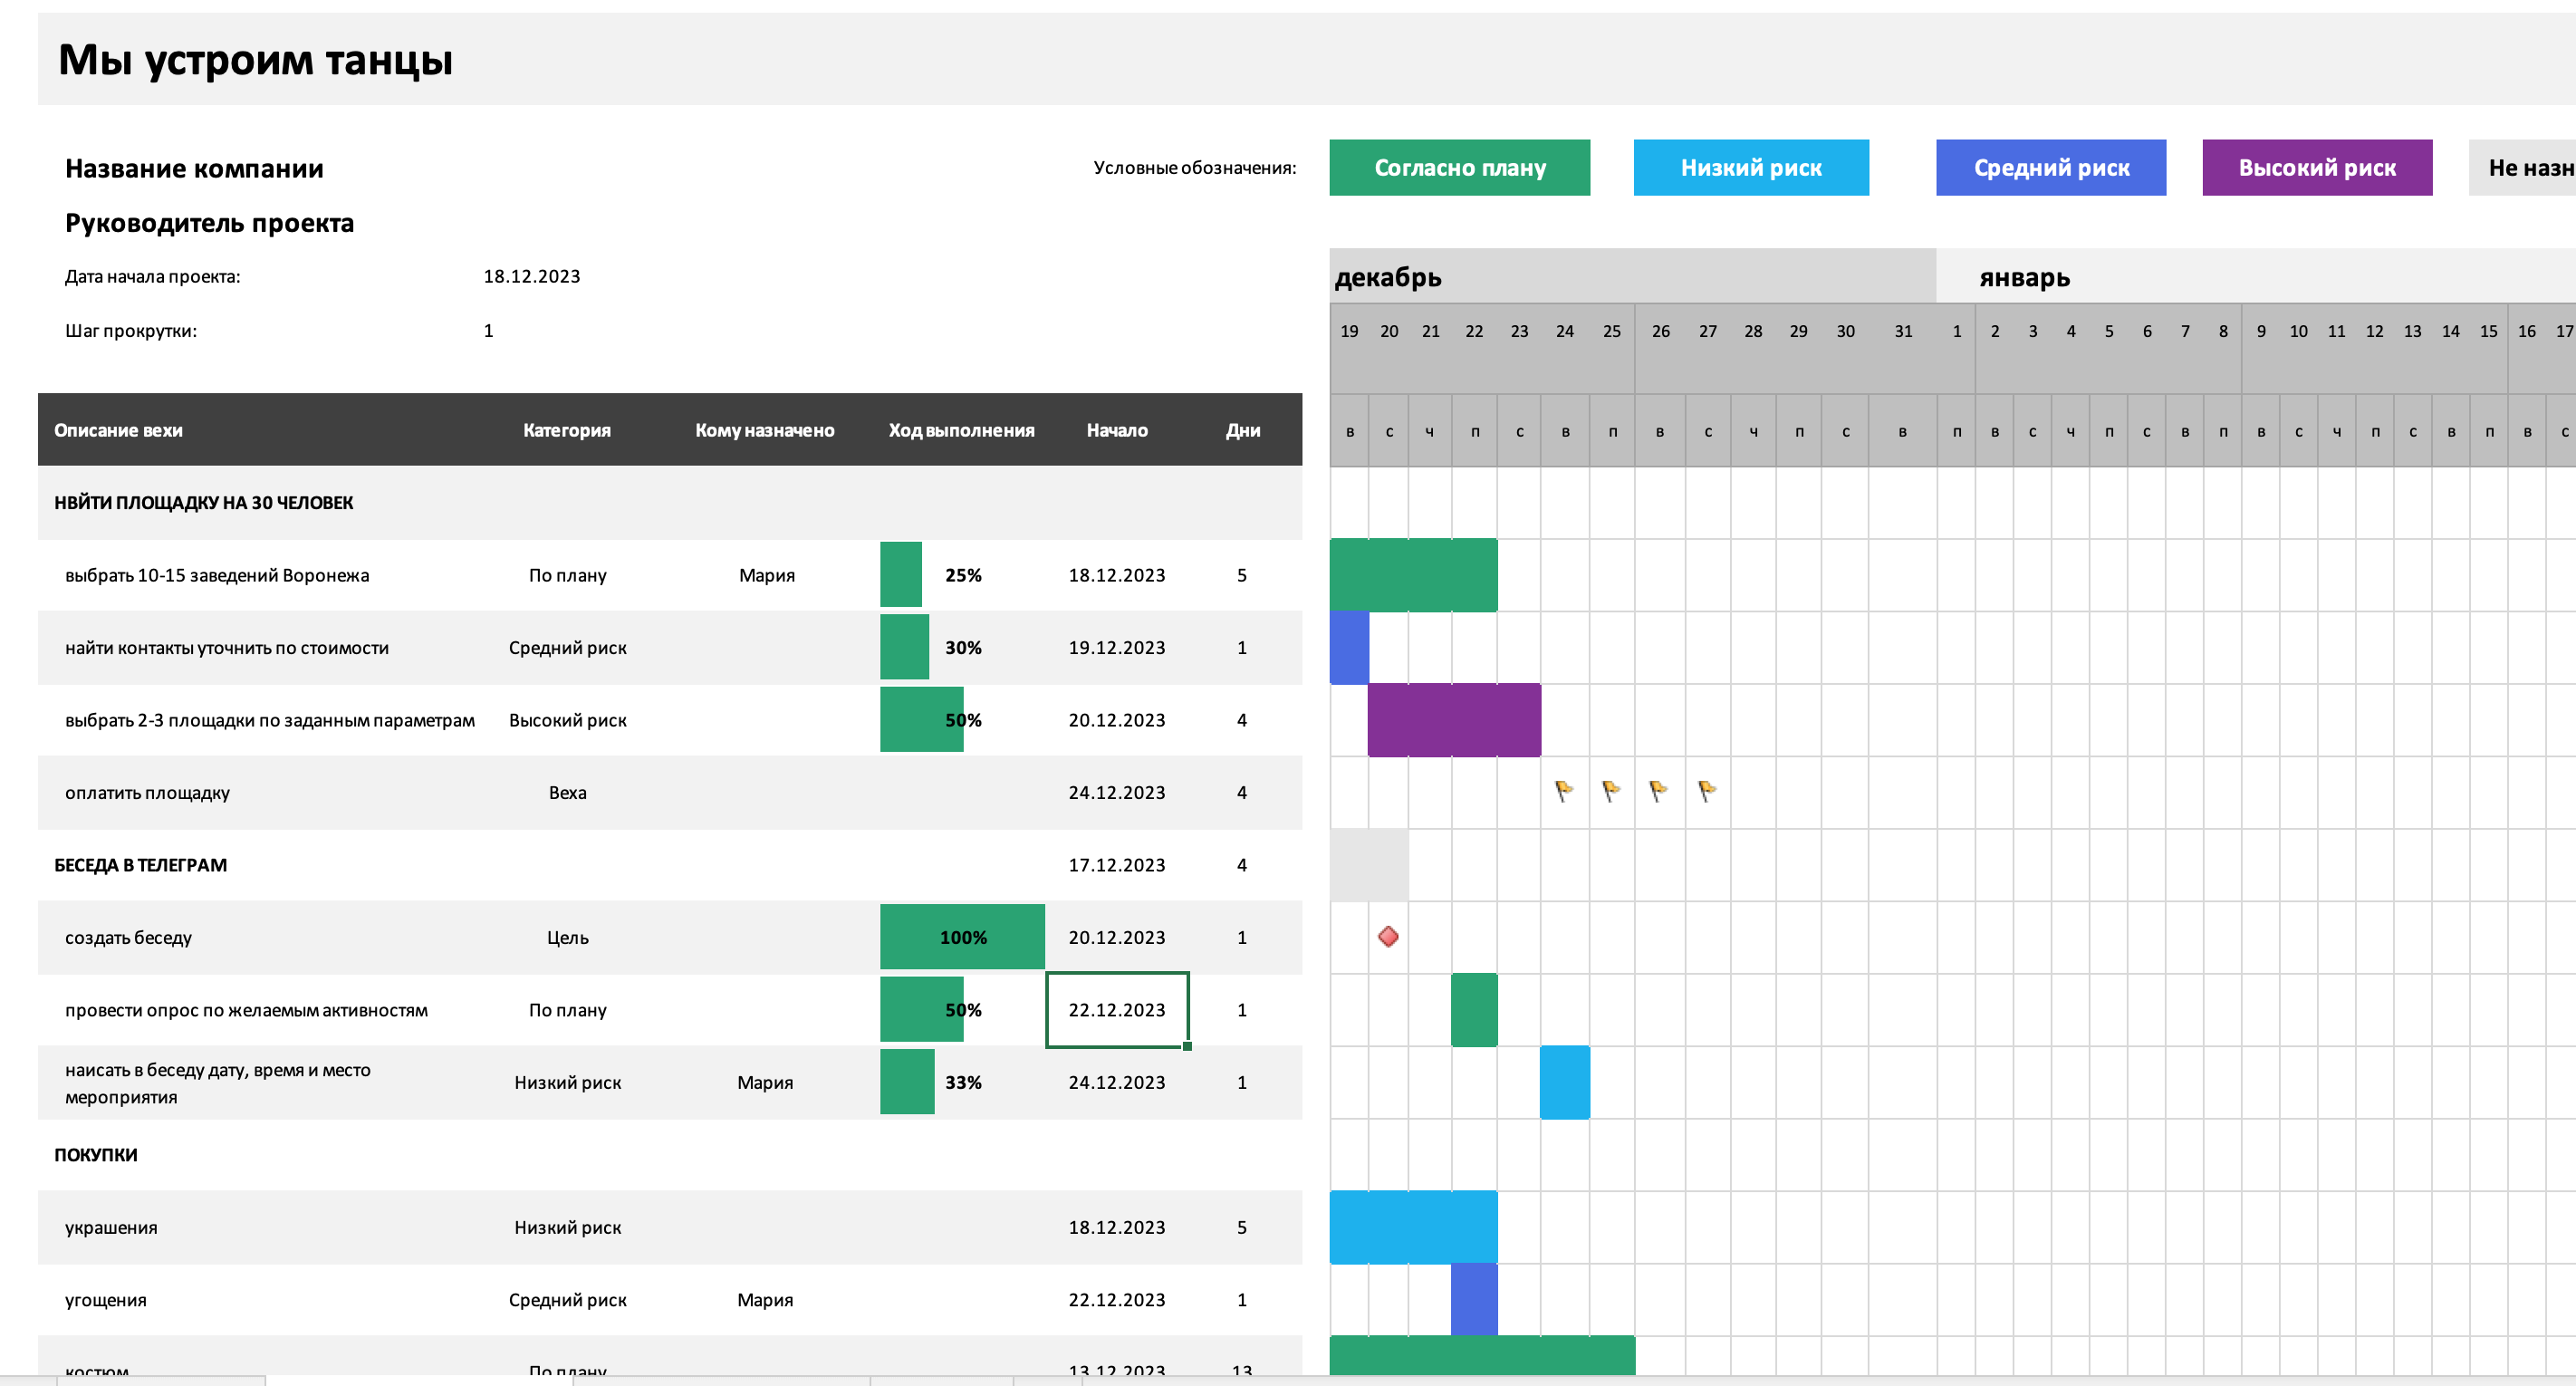Select the purple Gantt bar for high-risk task
Screen dimensions: 2576x1386
(1453, 720)
